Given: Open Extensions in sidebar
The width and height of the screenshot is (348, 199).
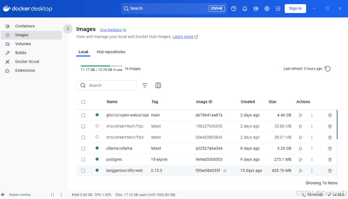Looking at the screenshot, I should click(31, 70).
